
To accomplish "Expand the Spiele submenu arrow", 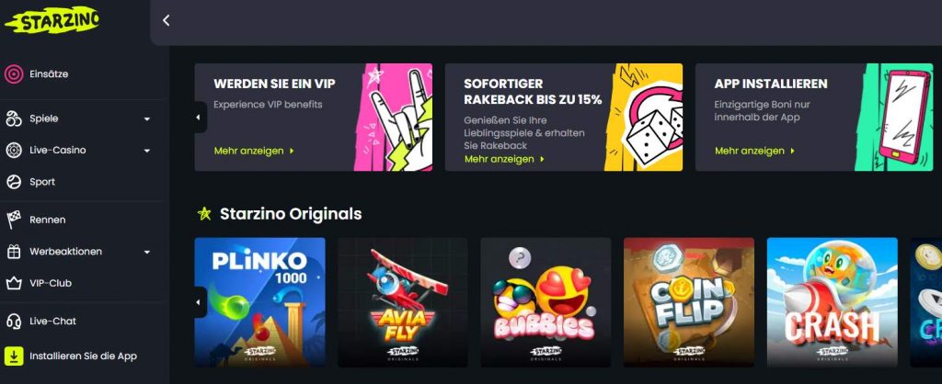I will tap(147, 119).
